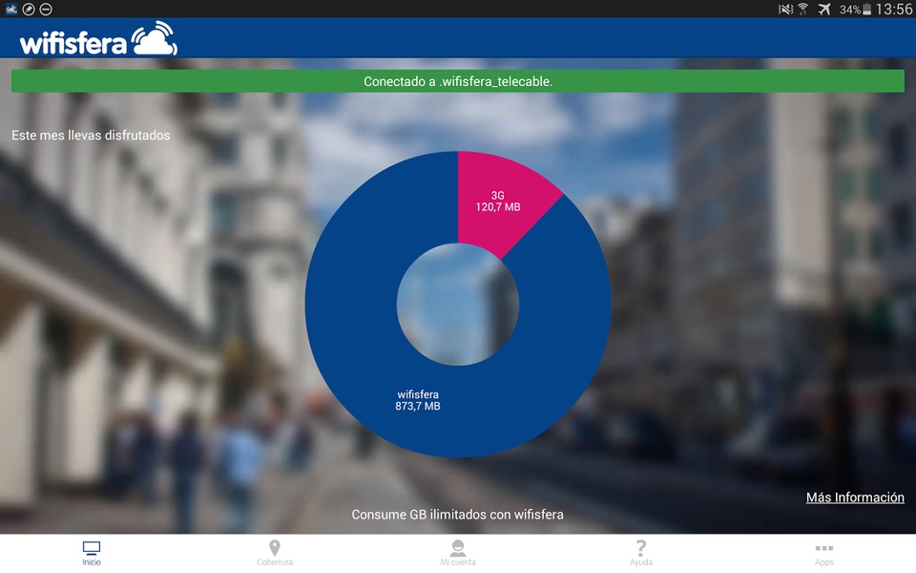Tap the Wi-Fi signal status icon
Viewport: 916px width, 573px height.
coord(803,10)
